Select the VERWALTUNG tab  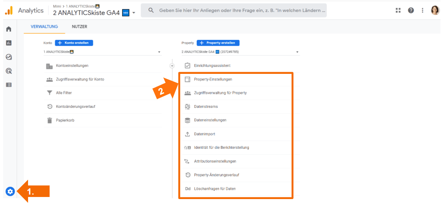point(44,27)
